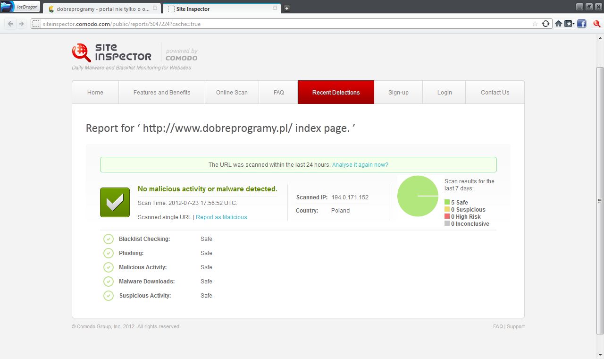The width and height of the screenshot is (604, 359).
Task: Click the Analyse it again now link
Action: pyautogui.click(x=360, y=165)
